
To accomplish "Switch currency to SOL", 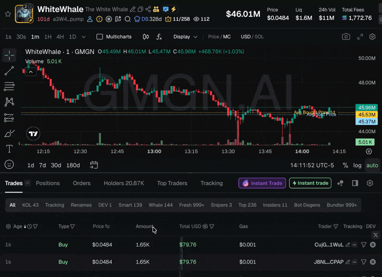I will [259, 37].
